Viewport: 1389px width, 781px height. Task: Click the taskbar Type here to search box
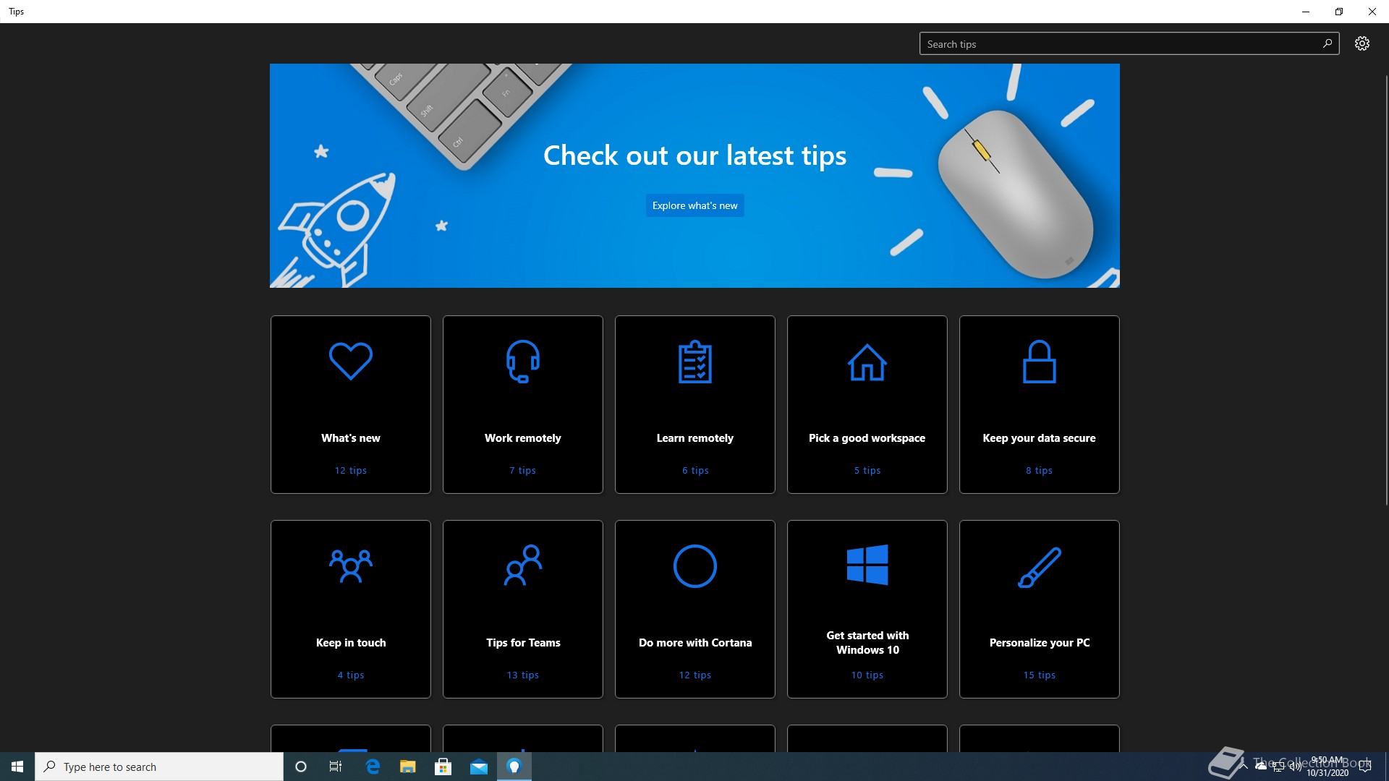pyautogui.click(x=159, y=767)
